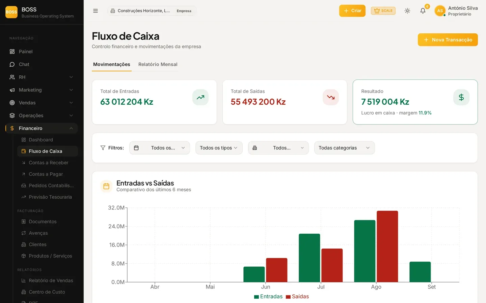Viewport: 486px width, 303px height.
Task: Toggle the Entradas legend swatch
Action: (256, 297)
